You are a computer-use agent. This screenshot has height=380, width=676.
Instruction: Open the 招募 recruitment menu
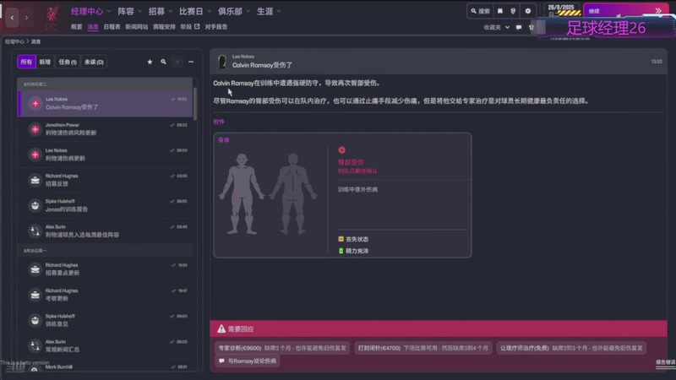point(156,11)
